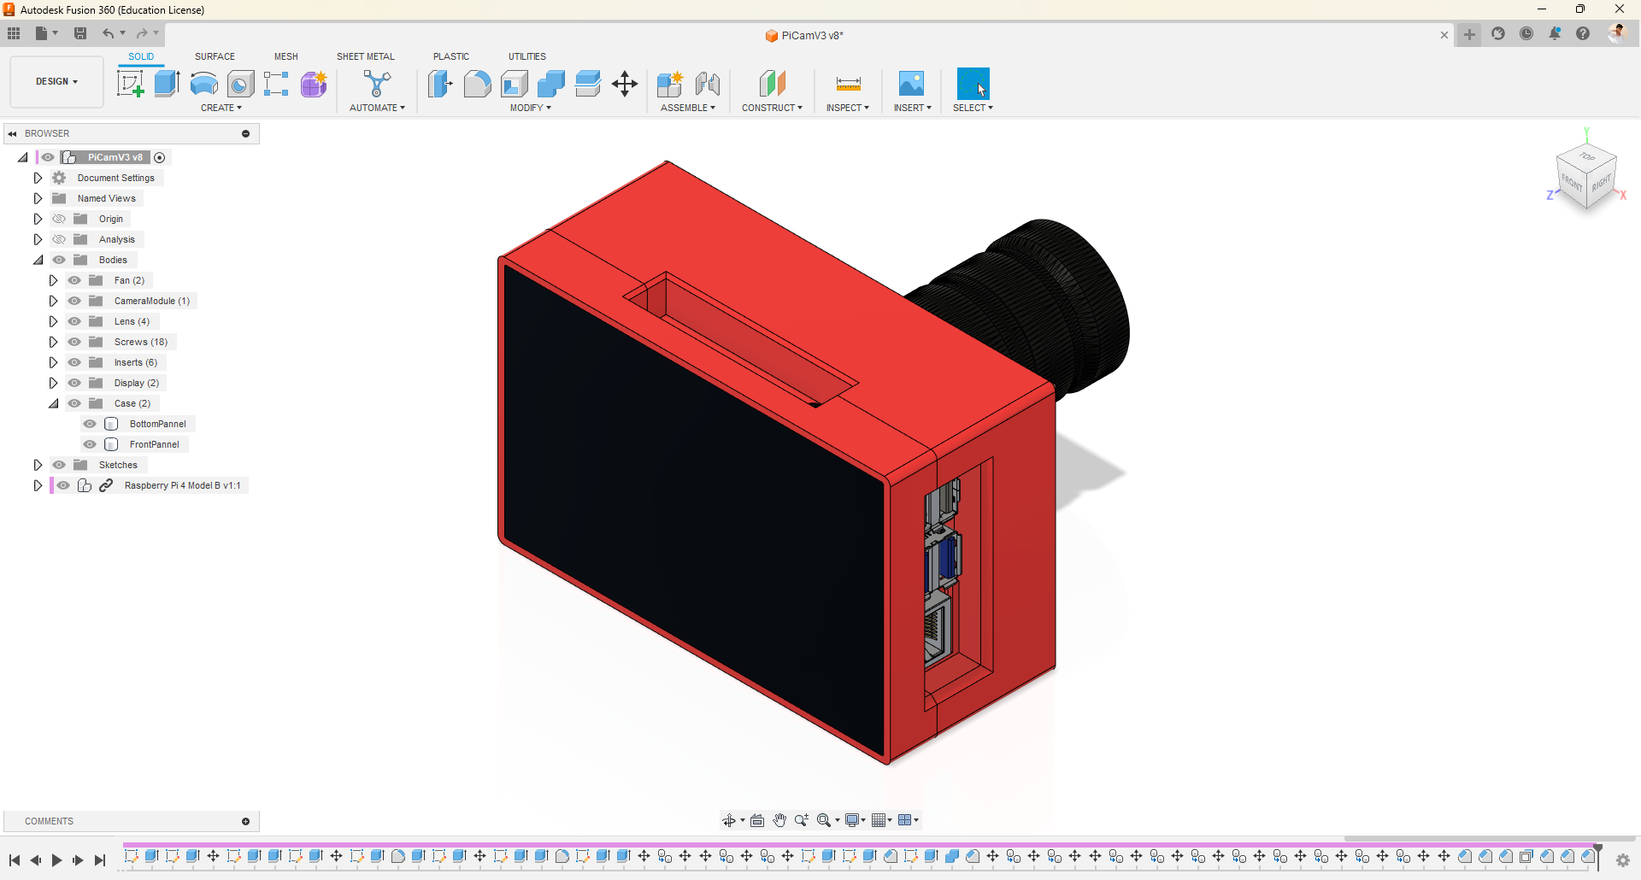Hide the CameraModule folder
The height and width of the screenshot is (880, 1641).
tap(74, 301)
